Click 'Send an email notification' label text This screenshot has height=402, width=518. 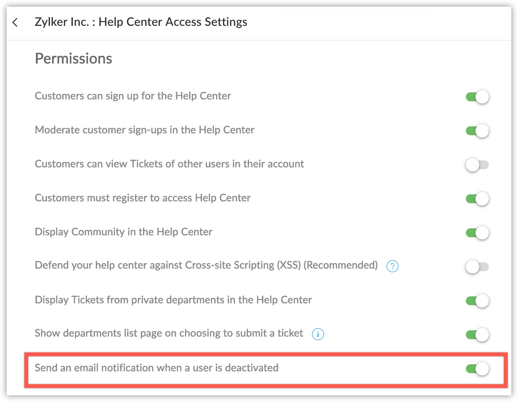click(x=156, y=368)
